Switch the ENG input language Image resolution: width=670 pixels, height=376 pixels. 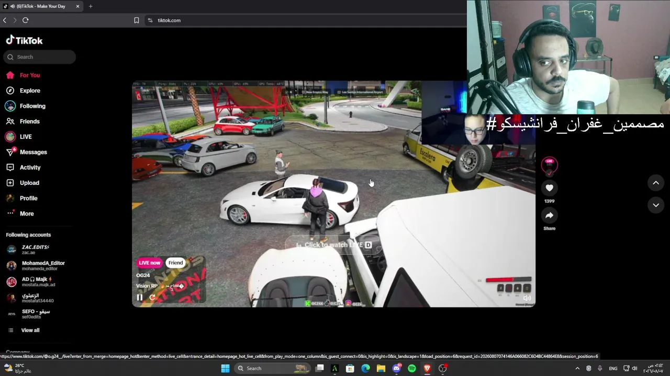click(613, 368)
